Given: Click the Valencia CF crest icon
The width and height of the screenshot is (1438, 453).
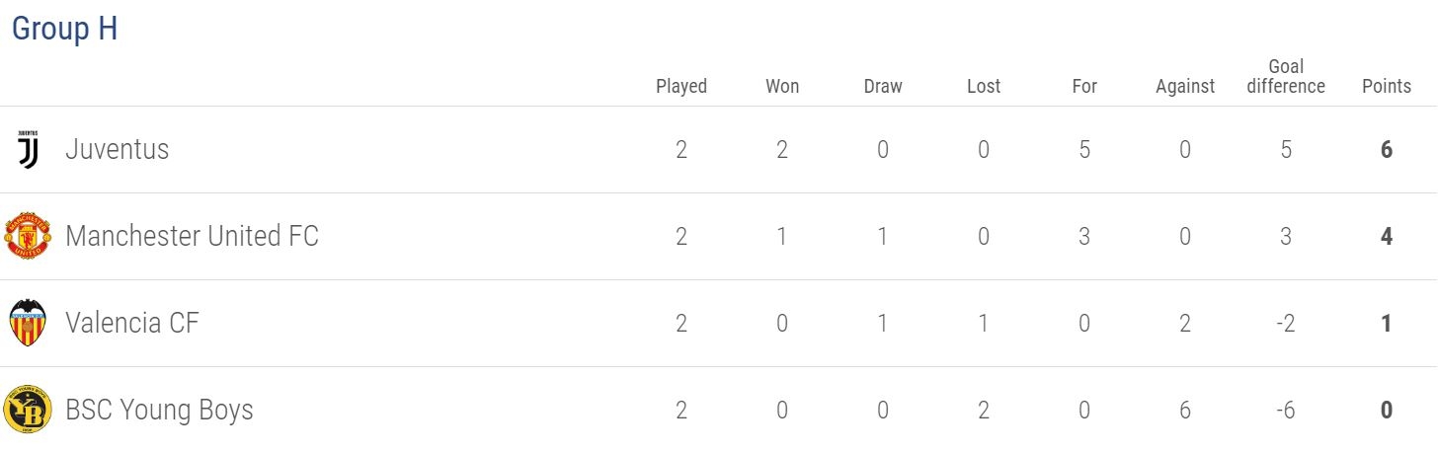Looking at the screenshot, I should 28,323.
